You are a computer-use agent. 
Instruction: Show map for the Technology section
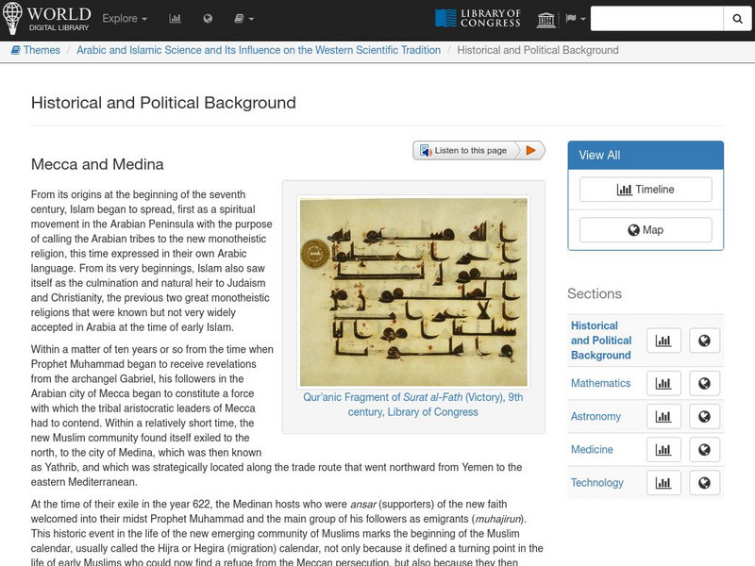tap(704, 483)
